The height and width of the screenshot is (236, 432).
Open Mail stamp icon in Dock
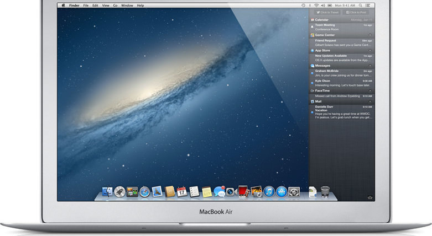point(157,191)
